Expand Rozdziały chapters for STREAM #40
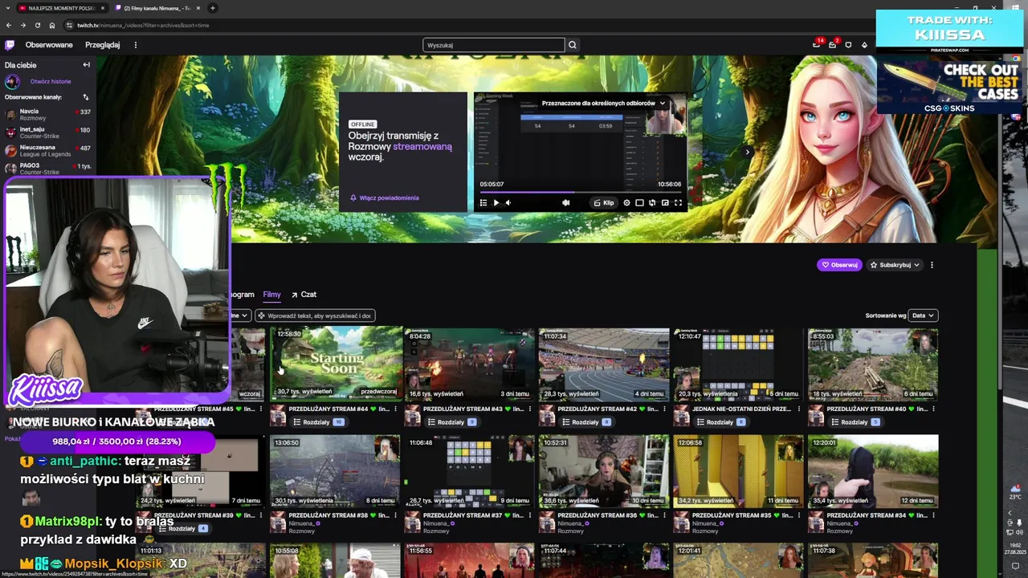This screenshot has width=1028, height=578. [x=857, y=422]
